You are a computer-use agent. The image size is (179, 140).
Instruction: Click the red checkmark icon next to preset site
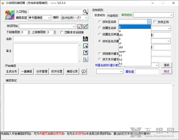80,26
